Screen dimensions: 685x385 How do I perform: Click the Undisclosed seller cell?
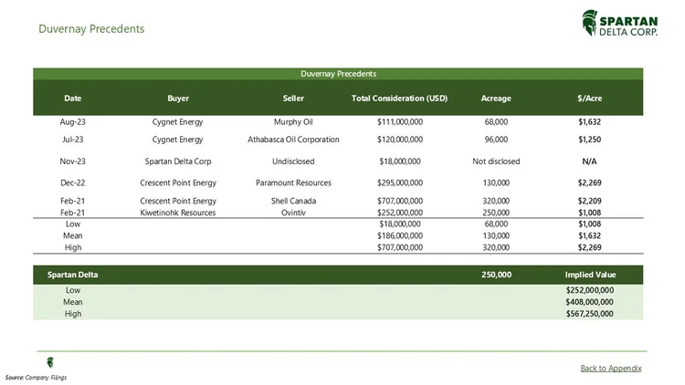293,161
